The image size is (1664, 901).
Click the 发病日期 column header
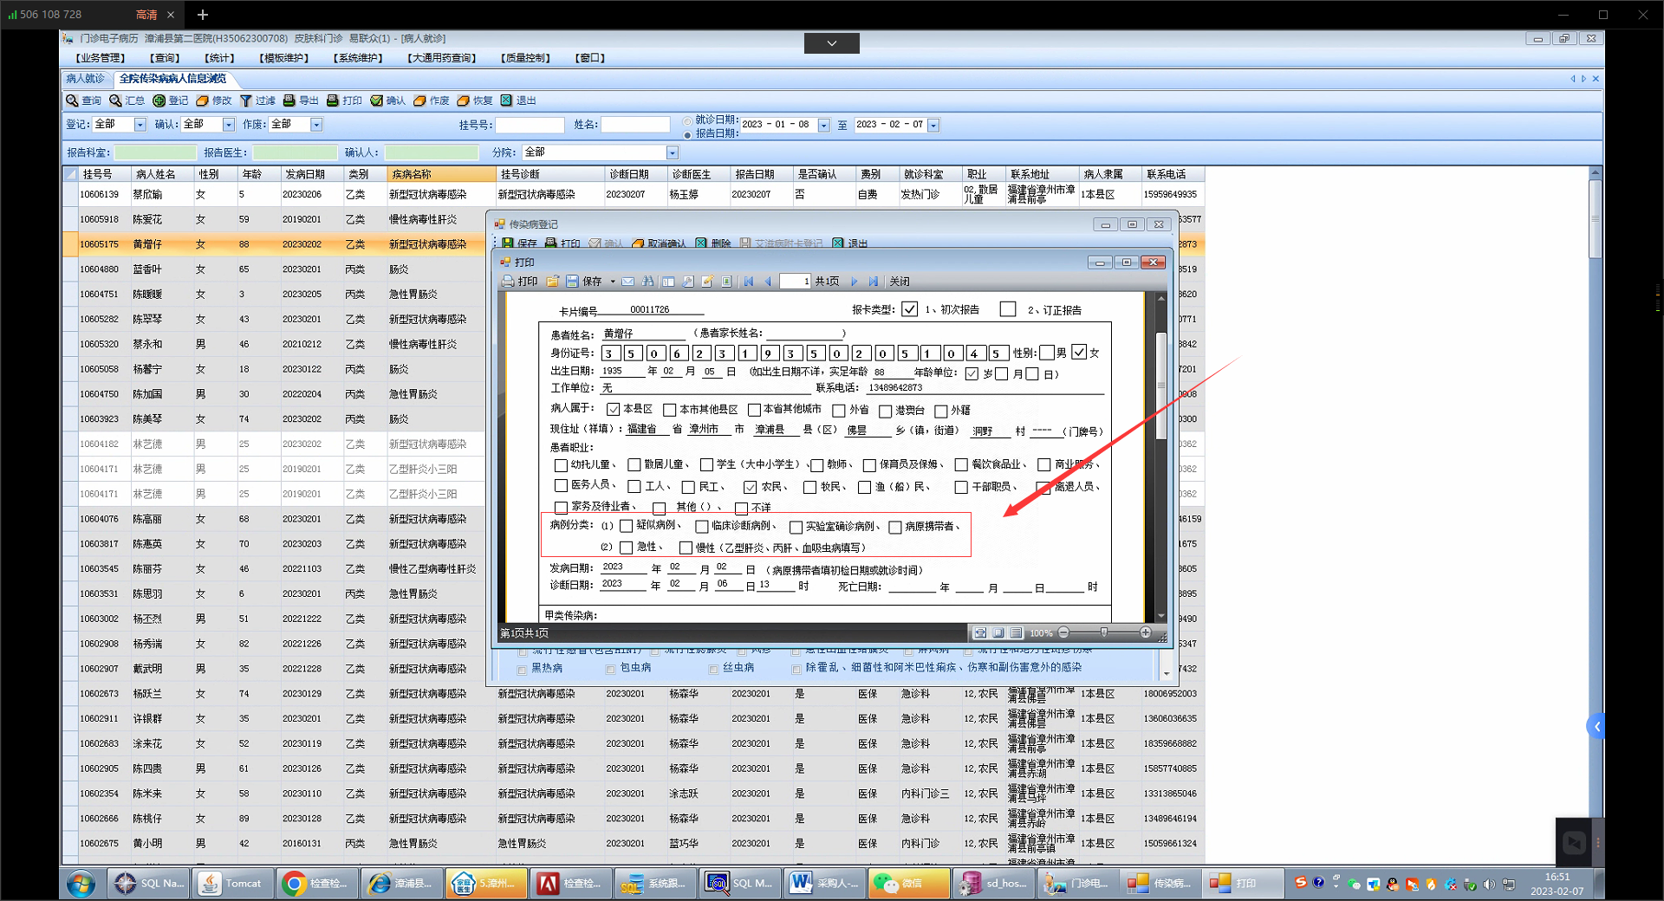[310, 174]
